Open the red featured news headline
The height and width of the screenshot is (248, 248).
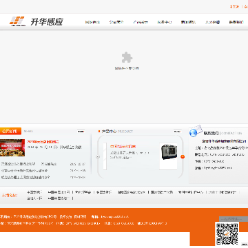point(43,141)
